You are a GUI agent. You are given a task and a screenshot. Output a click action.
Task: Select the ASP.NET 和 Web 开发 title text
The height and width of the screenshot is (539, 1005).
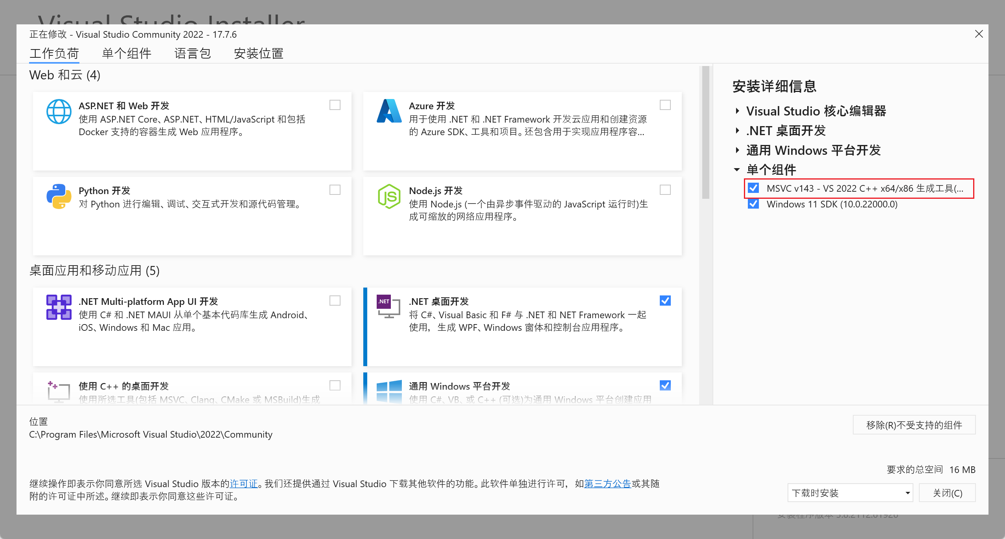tap(124, 106)
